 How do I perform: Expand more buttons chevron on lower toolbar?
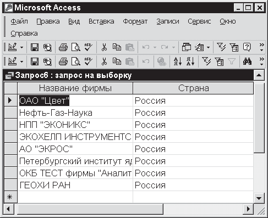click(x=261, y=62)
